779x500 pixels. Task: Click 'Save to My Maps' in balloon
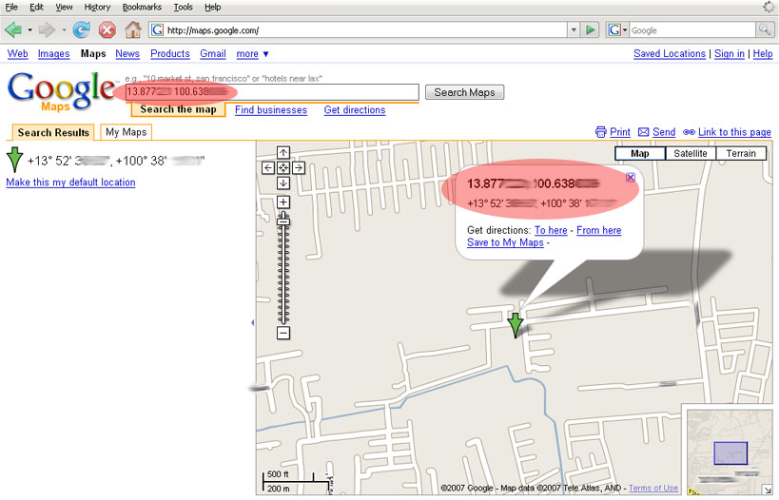(505, 242)
